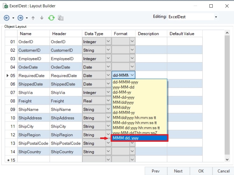Click the move down arrow icon
The height and width of the screenshot is (175, 234).
click(42, 18)
